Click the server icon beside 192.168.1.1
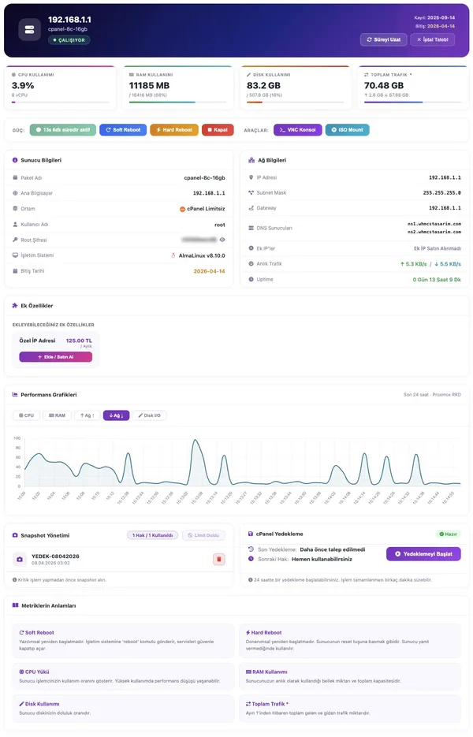This screenshot has height=737, width=473. point(29,29)
